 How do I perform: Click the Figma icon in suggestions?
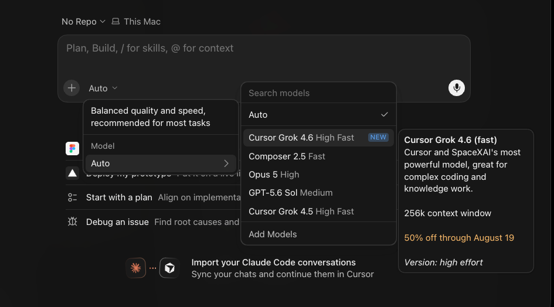(x=73, y=148)
